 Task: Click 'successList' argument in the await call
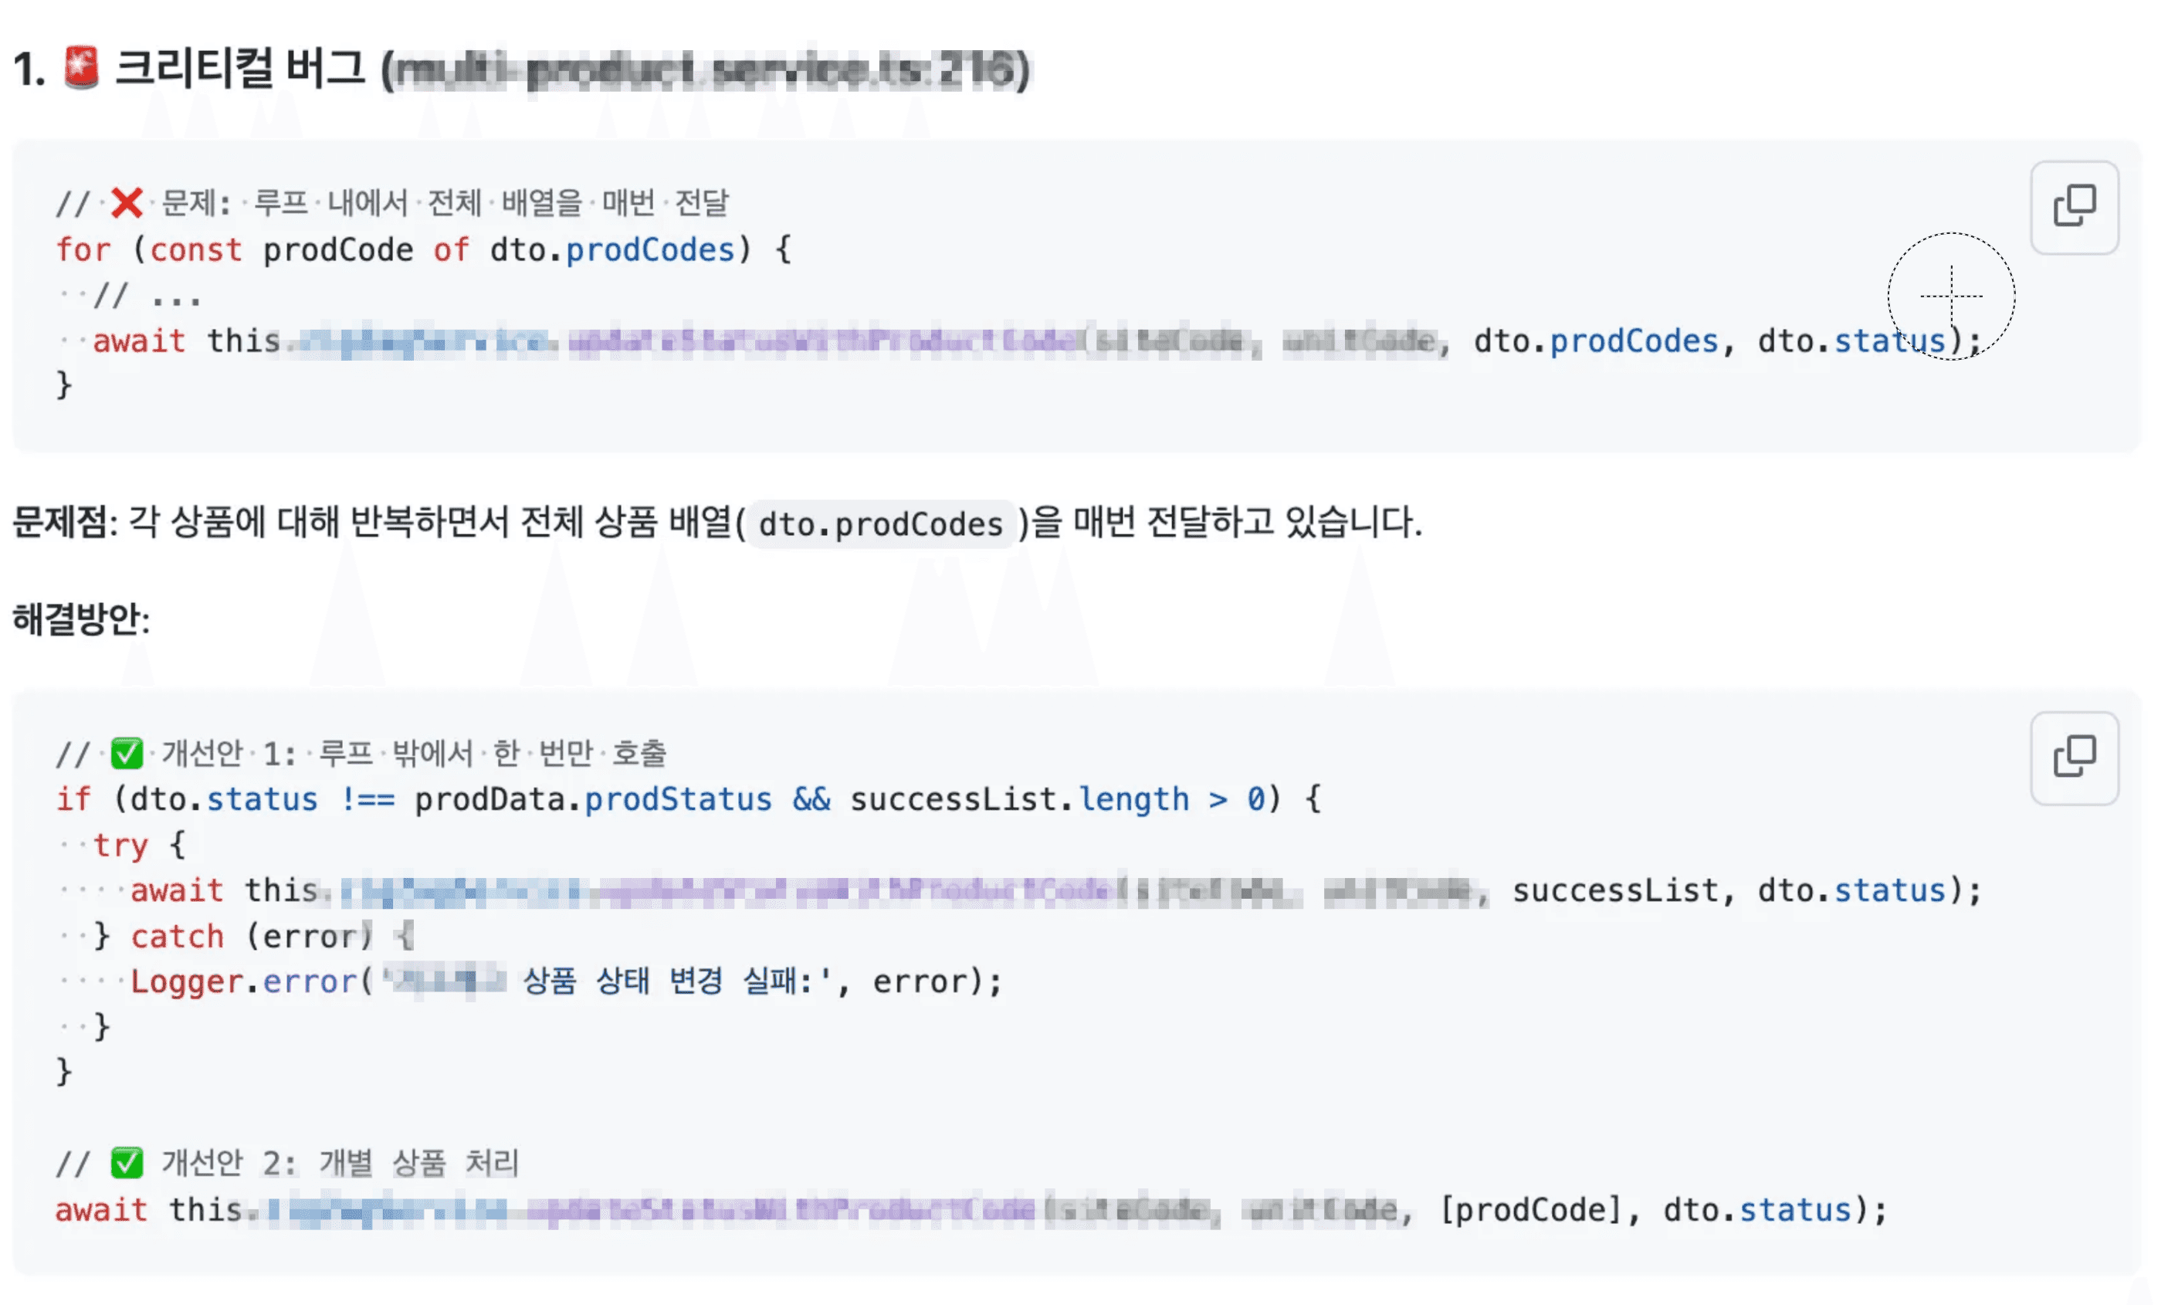pyautogui.click(x=1614, y=891)
